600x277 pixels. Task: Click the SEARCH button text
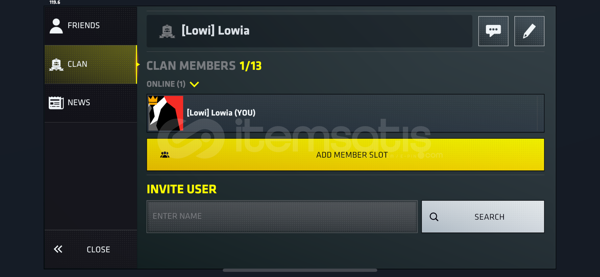489,217
